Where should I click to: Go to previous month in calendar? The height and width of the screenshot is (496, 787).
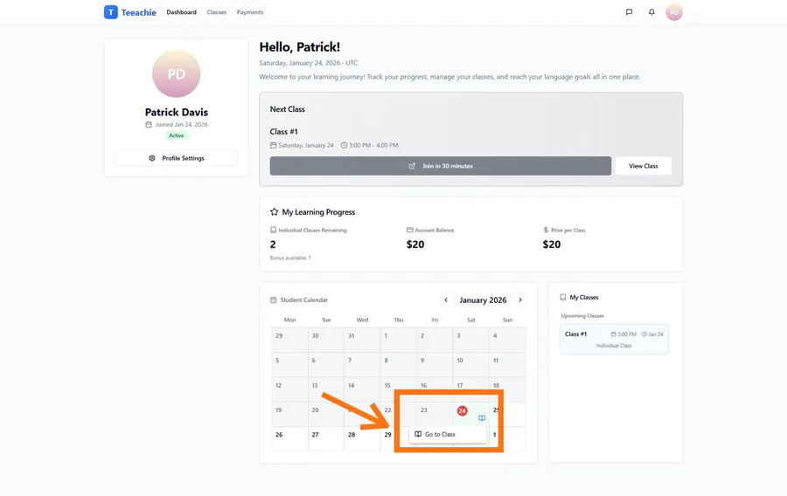click(x=446, y=300)
